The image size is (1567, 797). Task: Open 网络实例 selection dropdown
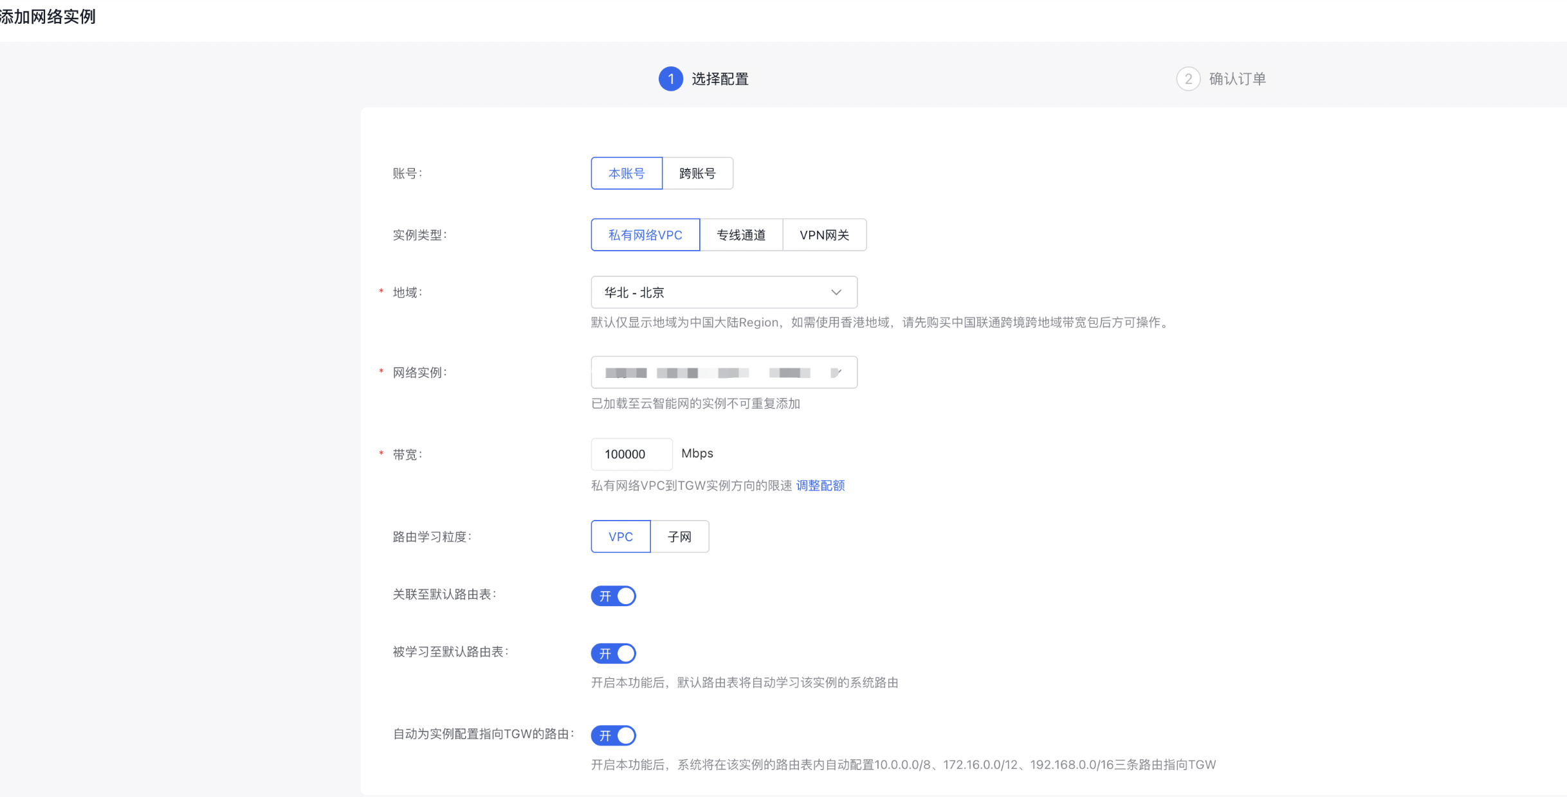(x=708, y=373)
